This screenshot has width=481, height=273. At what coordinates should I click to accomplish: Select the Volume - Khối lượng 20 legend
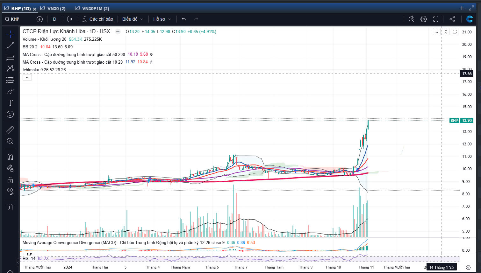pos(44,39)
